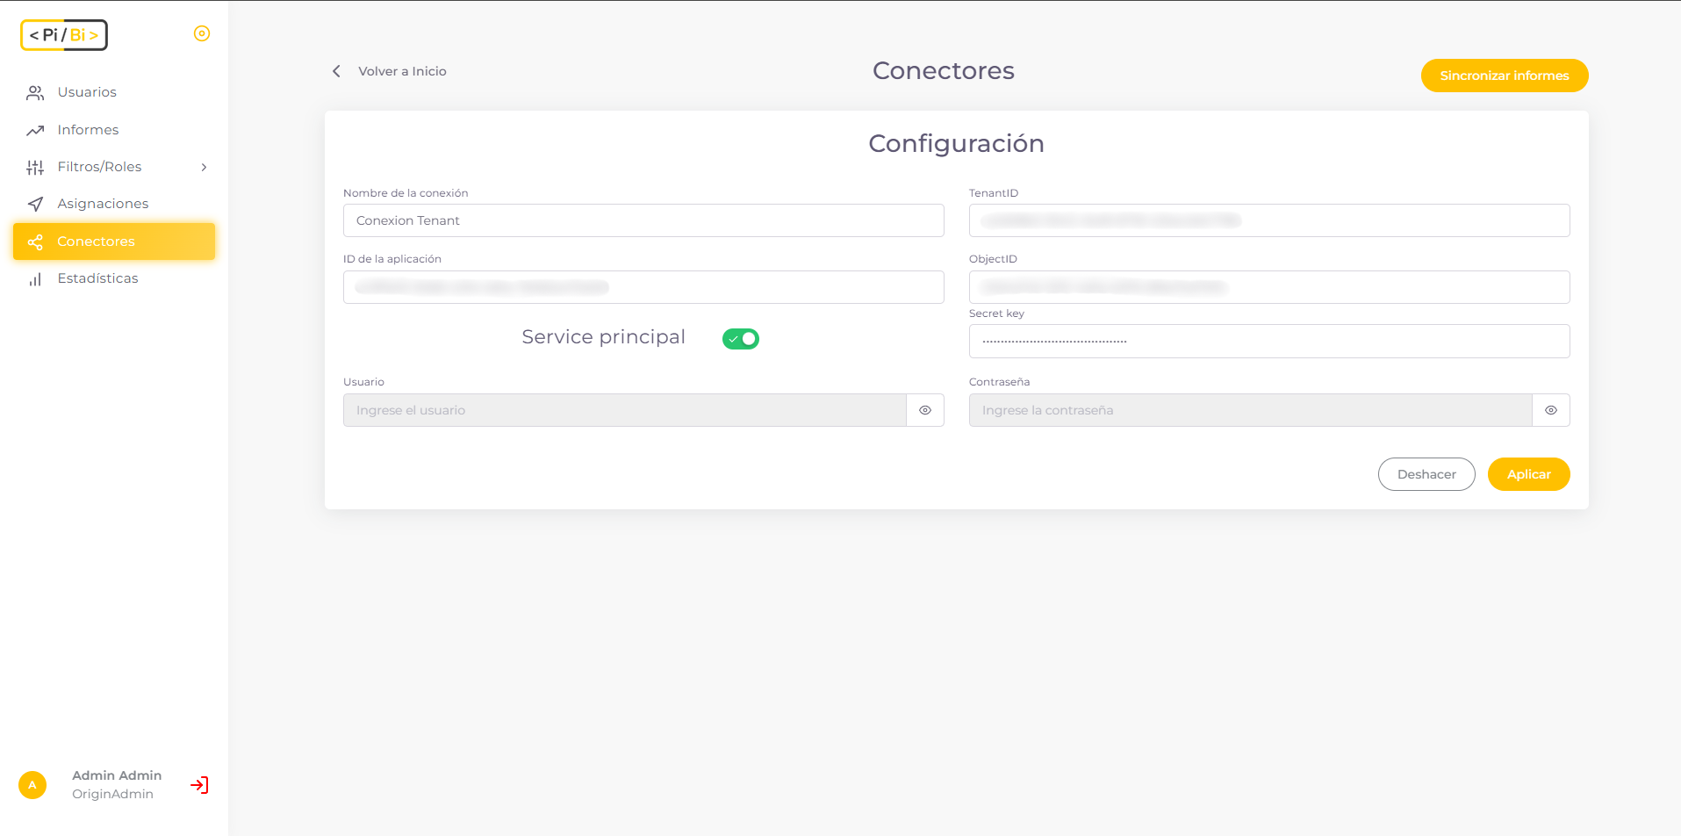Open the Informes menu item
The image size is (1681, 836).
pyautogui.click(x=114, y=130)
